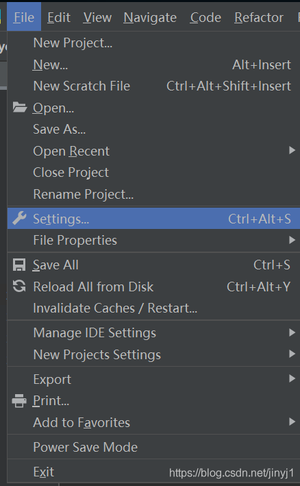The image size is (300, 486).
Task: Expand the Export submenu arrow
Action: click(x=292, y=379)
